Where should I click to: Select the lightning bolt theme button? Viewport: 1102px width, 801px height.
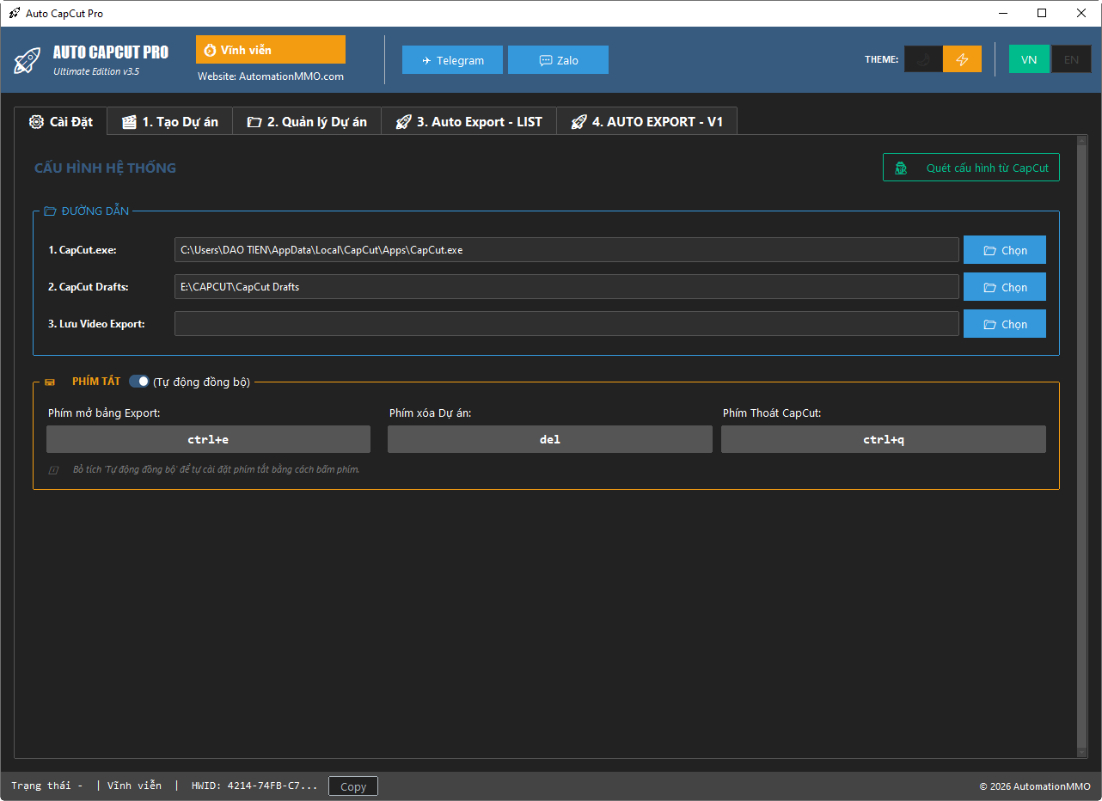[963, 59]
